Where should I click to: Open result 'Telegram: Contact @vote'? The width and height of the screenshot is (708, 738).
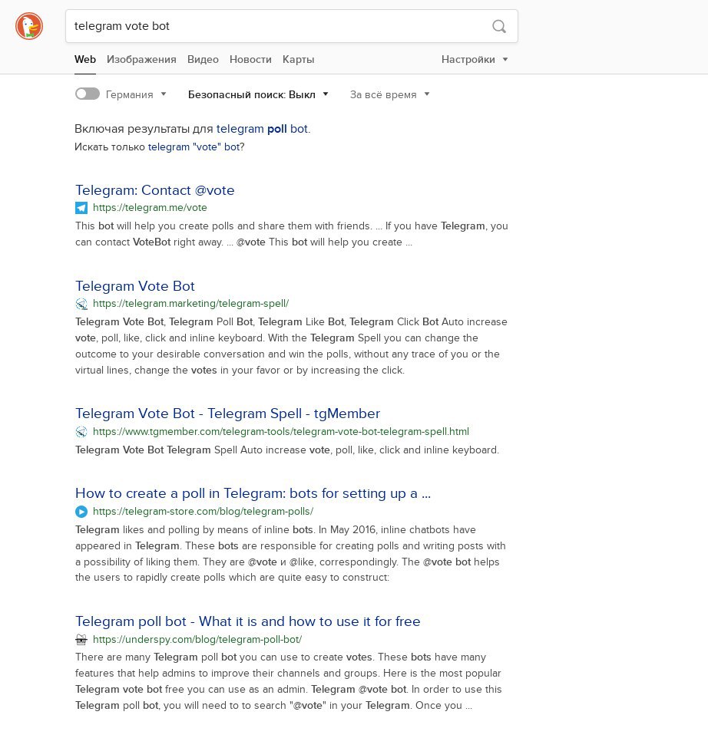(155, 190)
